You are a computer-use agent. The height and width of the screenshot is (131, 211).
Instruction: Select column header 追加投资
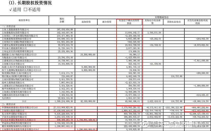[86, 22]
